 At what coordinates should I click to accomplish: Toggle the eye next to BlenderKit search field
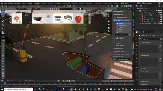130,34
